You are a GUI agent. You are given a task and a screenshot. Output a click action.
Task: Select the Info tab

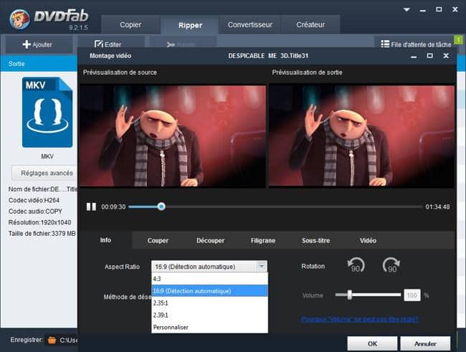tap(105, 240)
